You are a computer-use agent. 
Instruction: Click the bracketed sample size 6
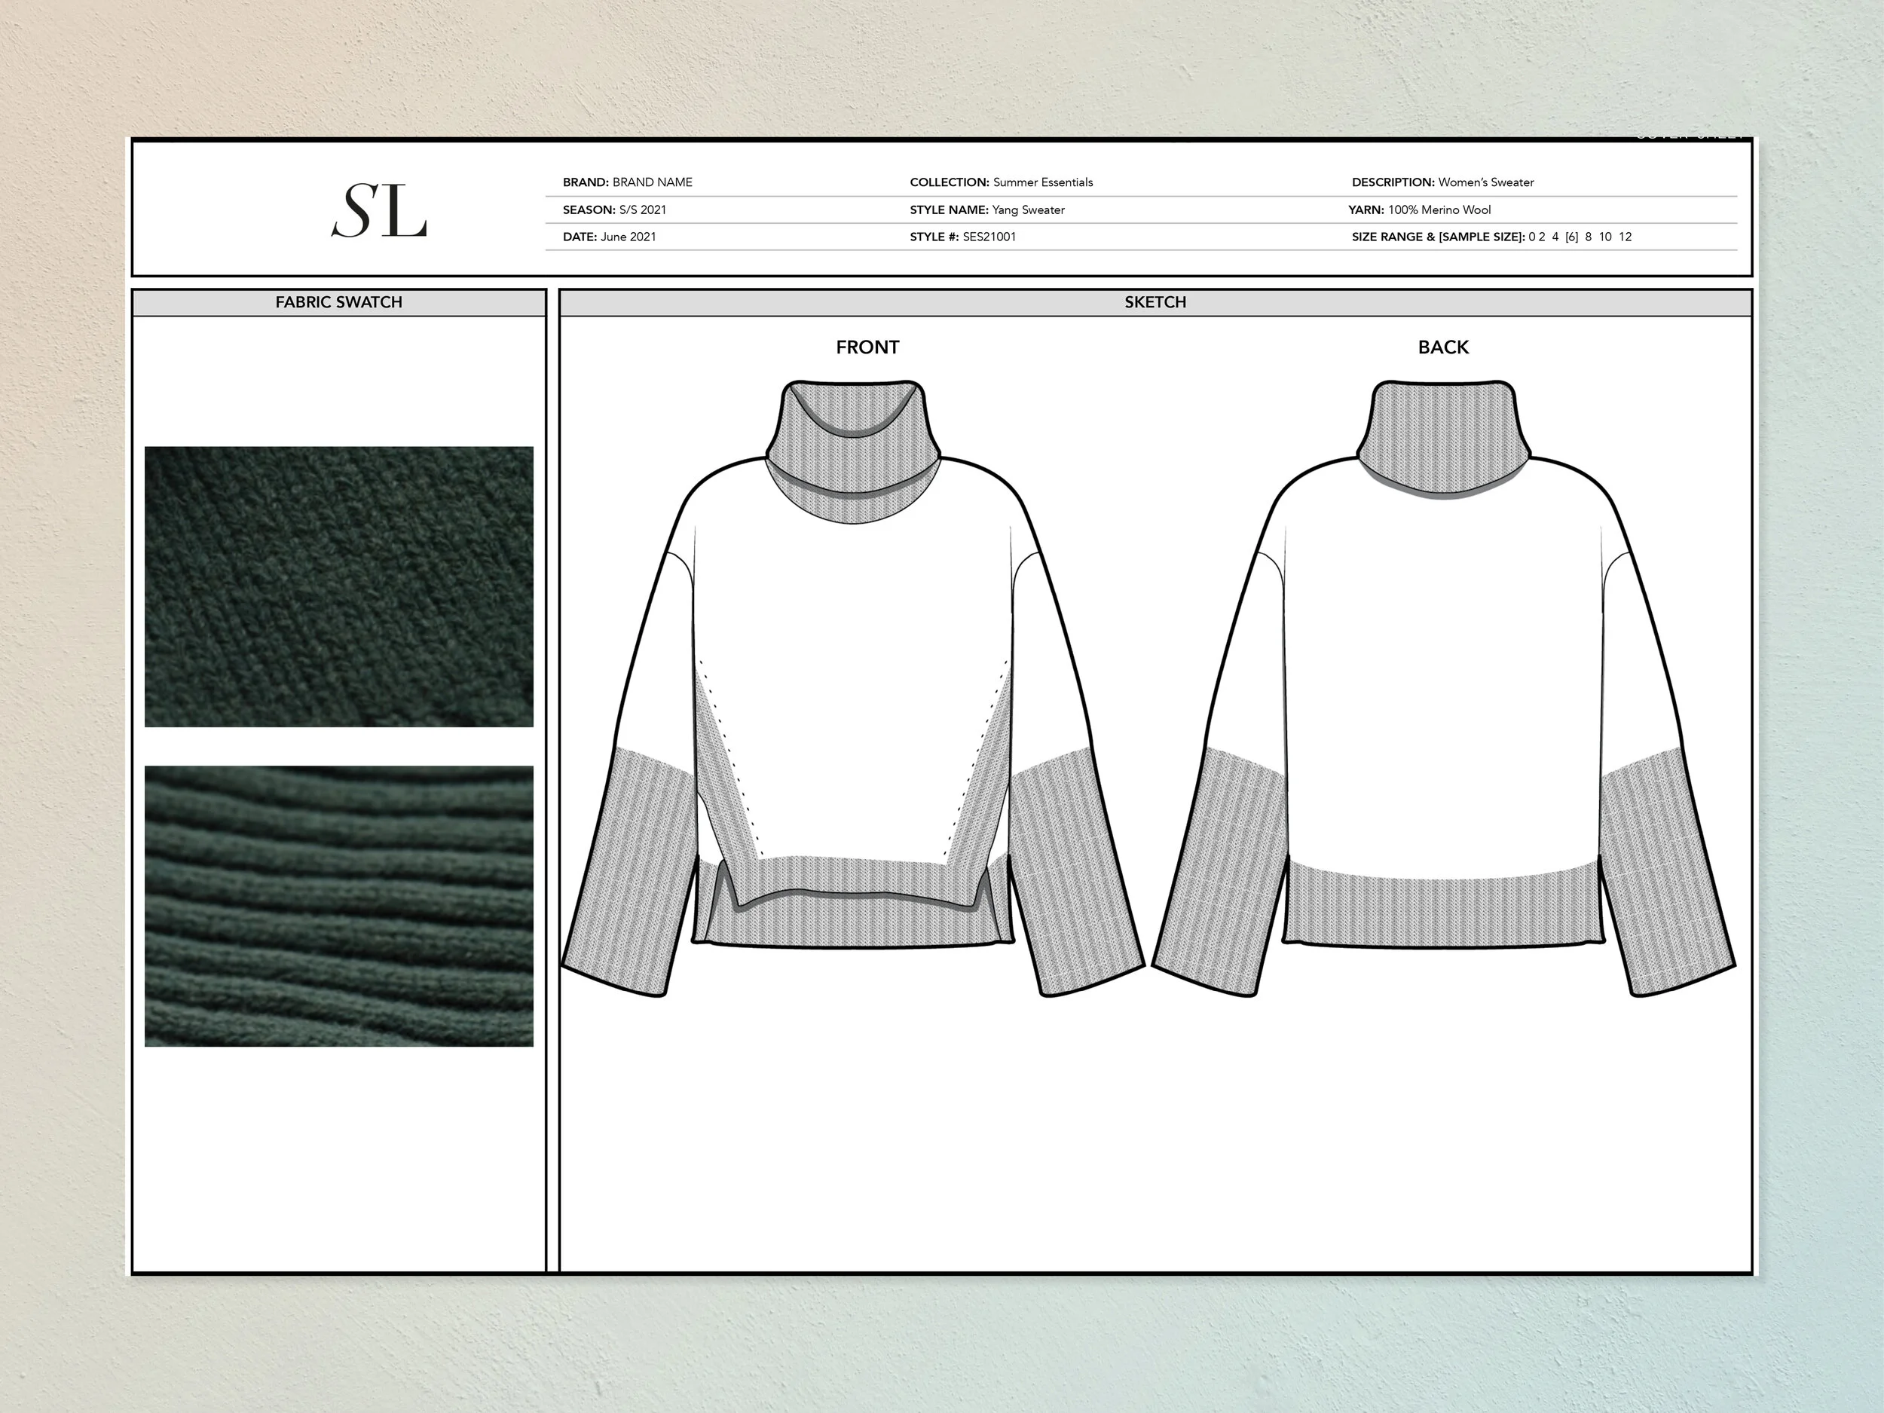tap(1571, 237)
